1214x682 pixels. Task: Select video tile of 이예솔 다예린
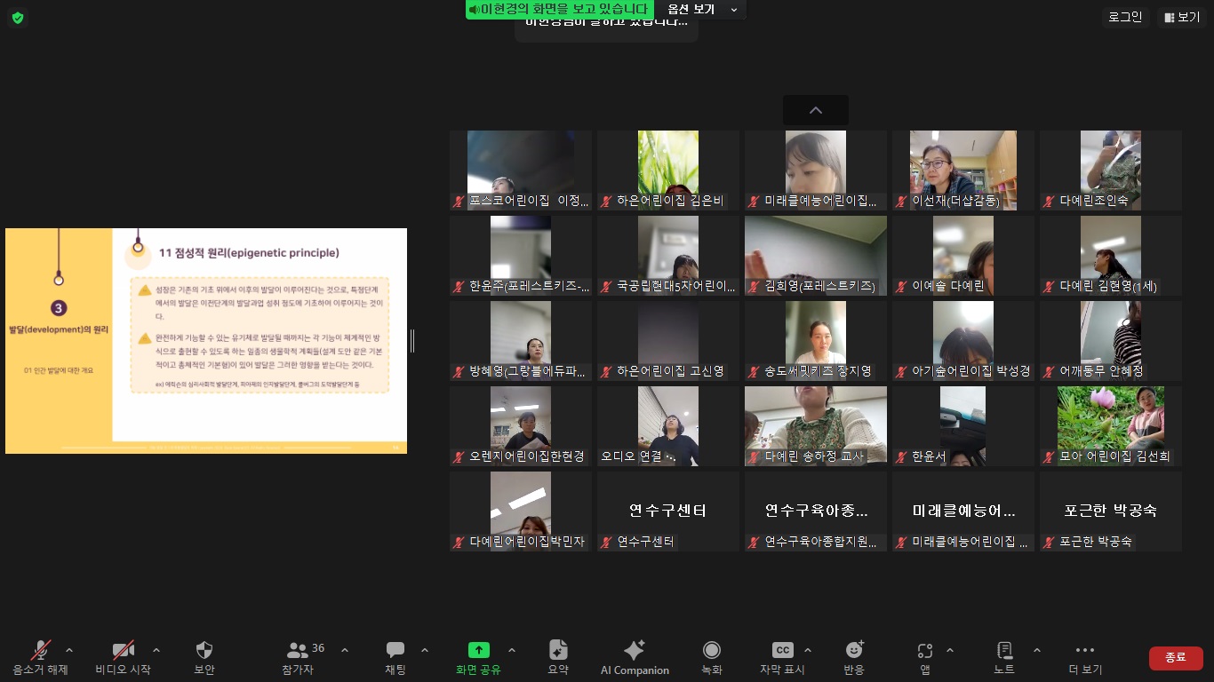tap(963, 256)
